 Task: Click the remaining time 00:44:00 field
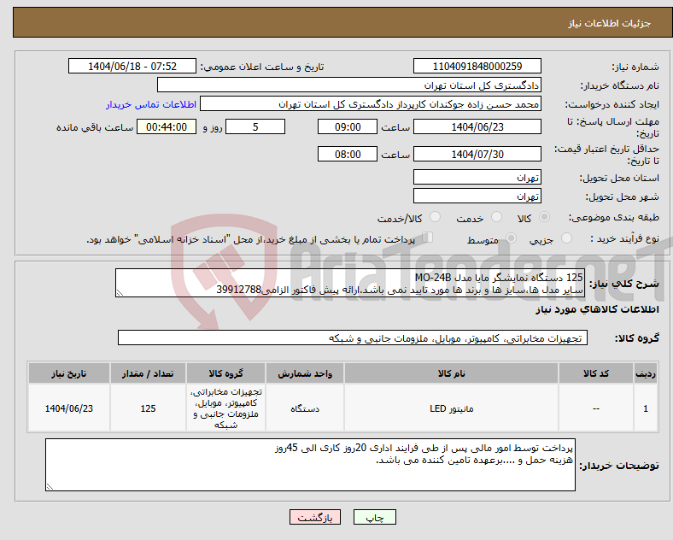[167, 126]
